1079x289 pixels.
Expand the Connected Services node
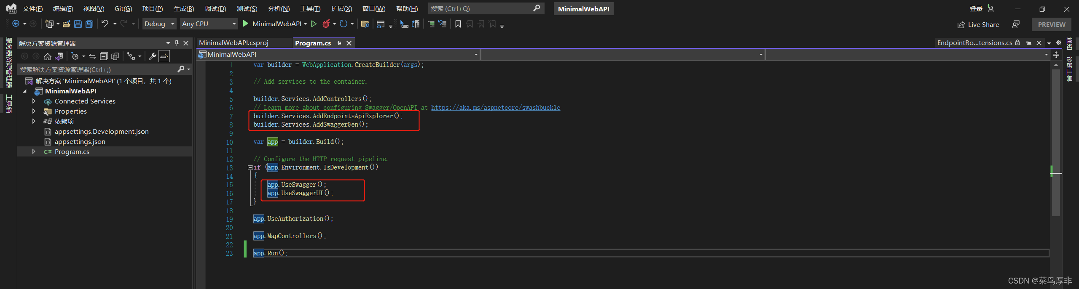click(34, 101)
